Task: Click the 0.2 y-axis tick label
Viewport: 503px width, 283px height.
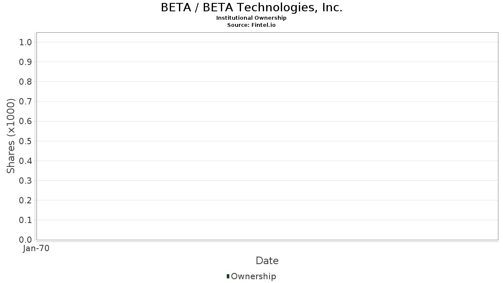Action: coord(25,200)
